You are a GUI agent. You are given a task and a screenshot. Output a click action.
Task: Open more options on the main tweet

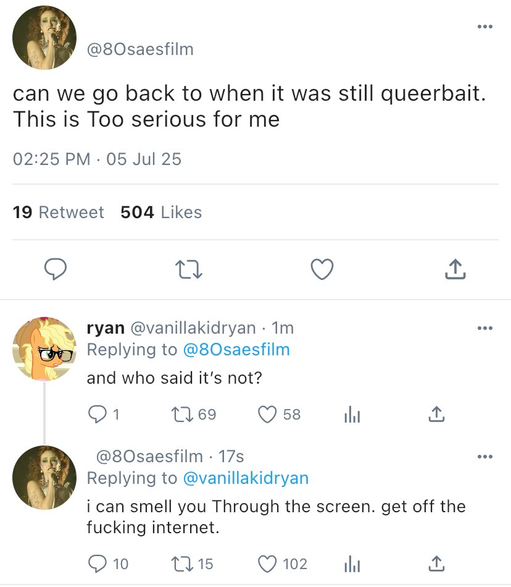[485, 27]
